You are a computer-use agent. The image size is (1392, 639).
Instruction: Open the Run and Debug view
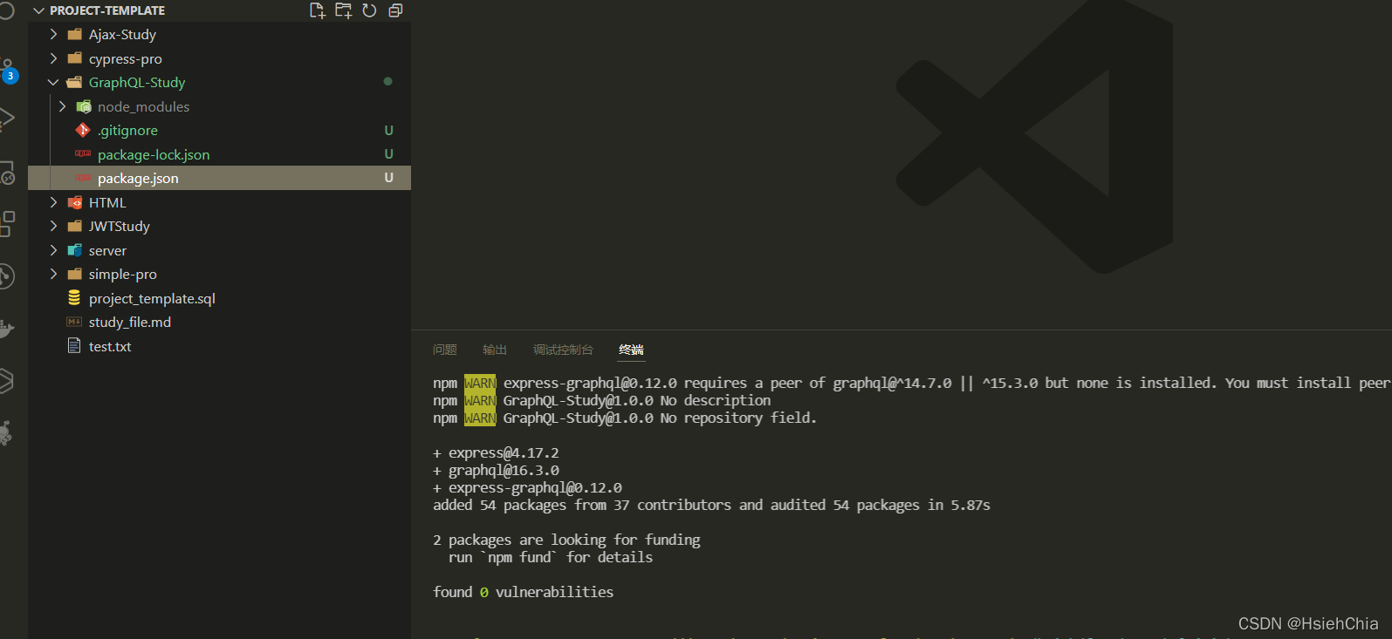coord(7,119)
